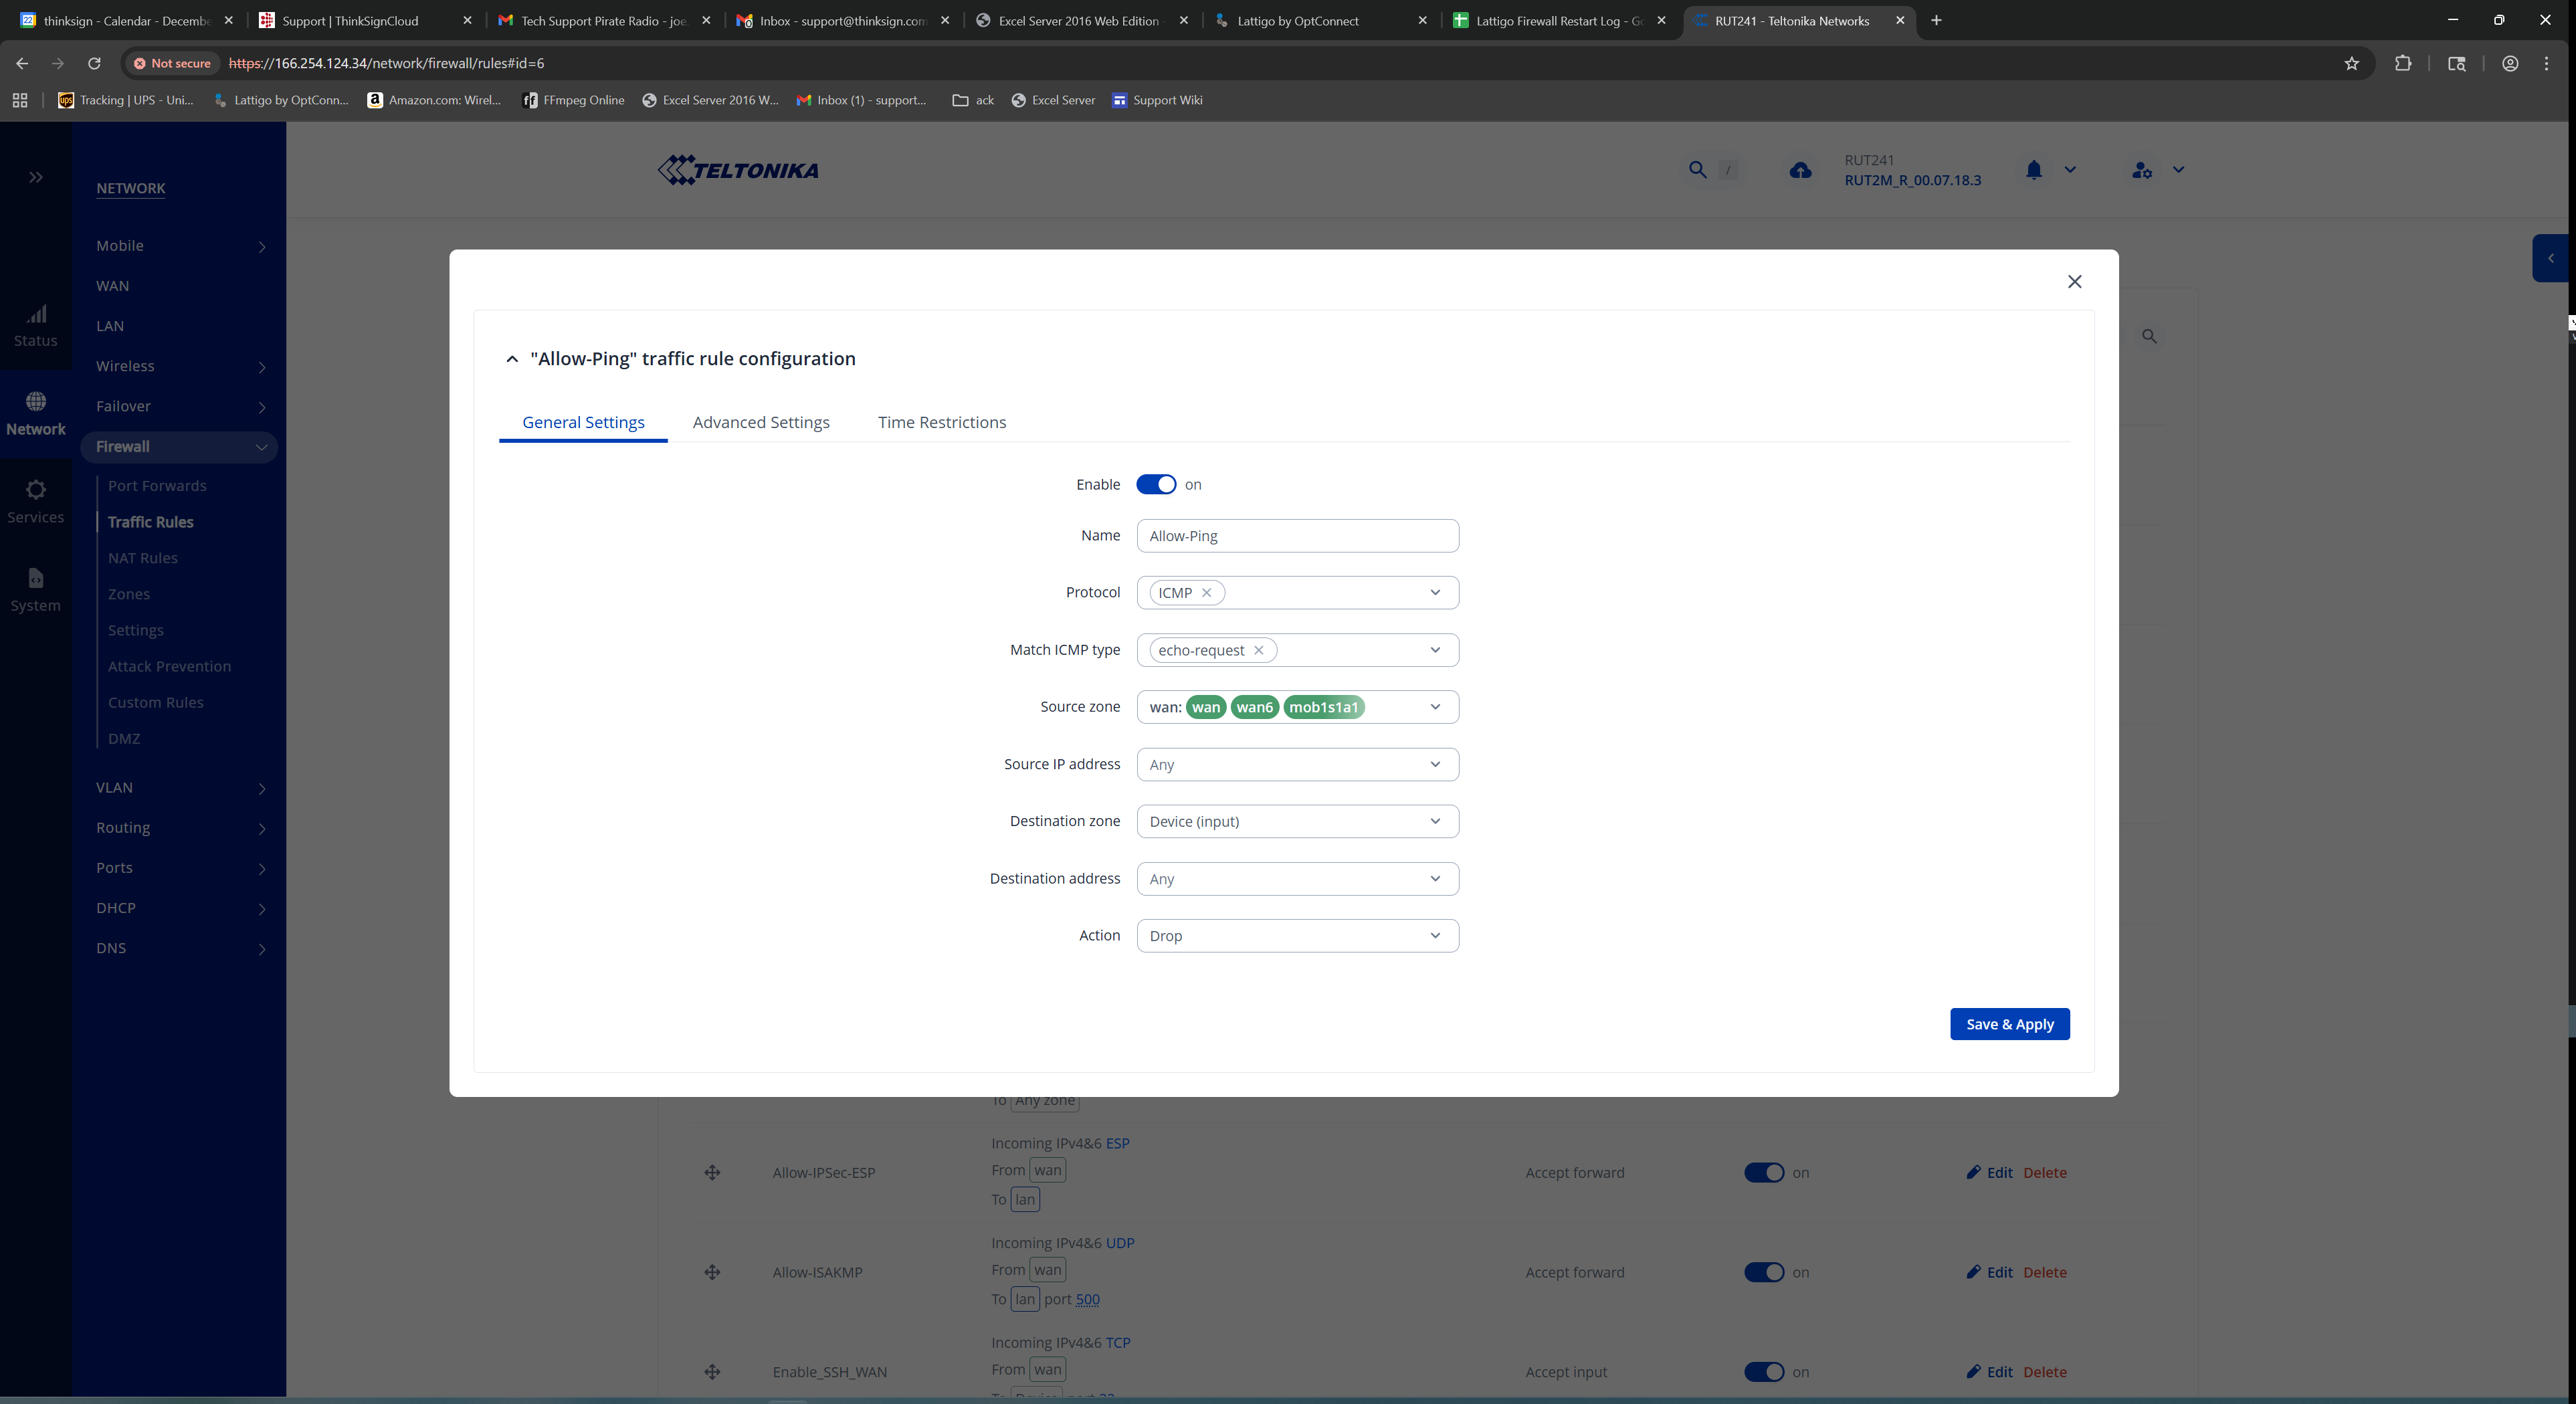Open the Time Restrictions tab
The image size is (2576, 1404).
(941, 422)
